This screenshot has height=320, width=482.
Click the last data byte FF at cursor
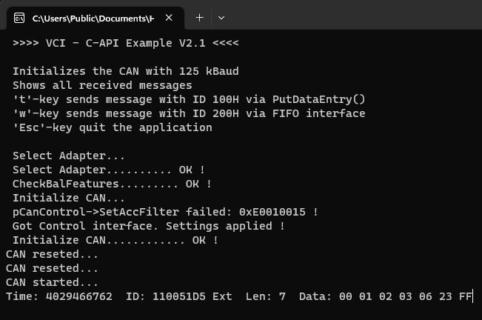465,296
